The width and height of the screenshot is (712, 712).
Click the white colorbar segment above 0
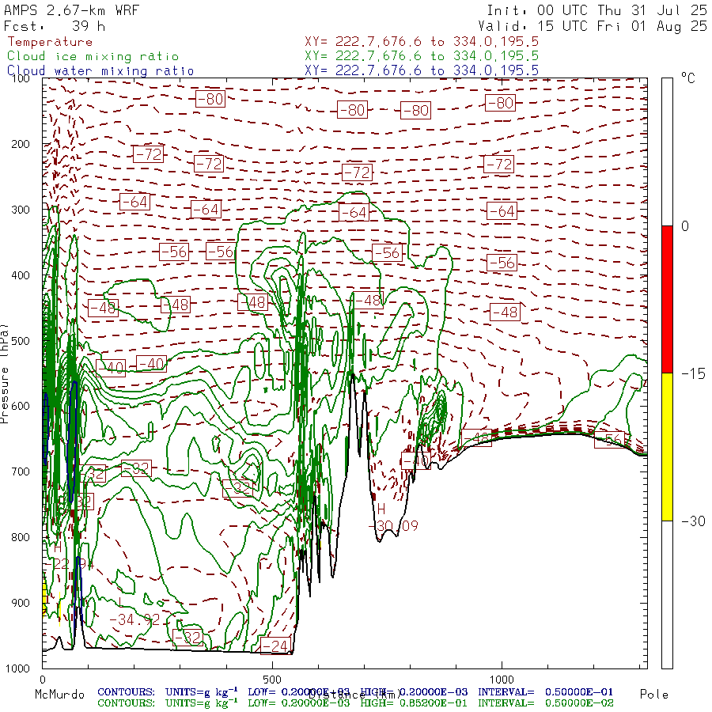[667, 152]
